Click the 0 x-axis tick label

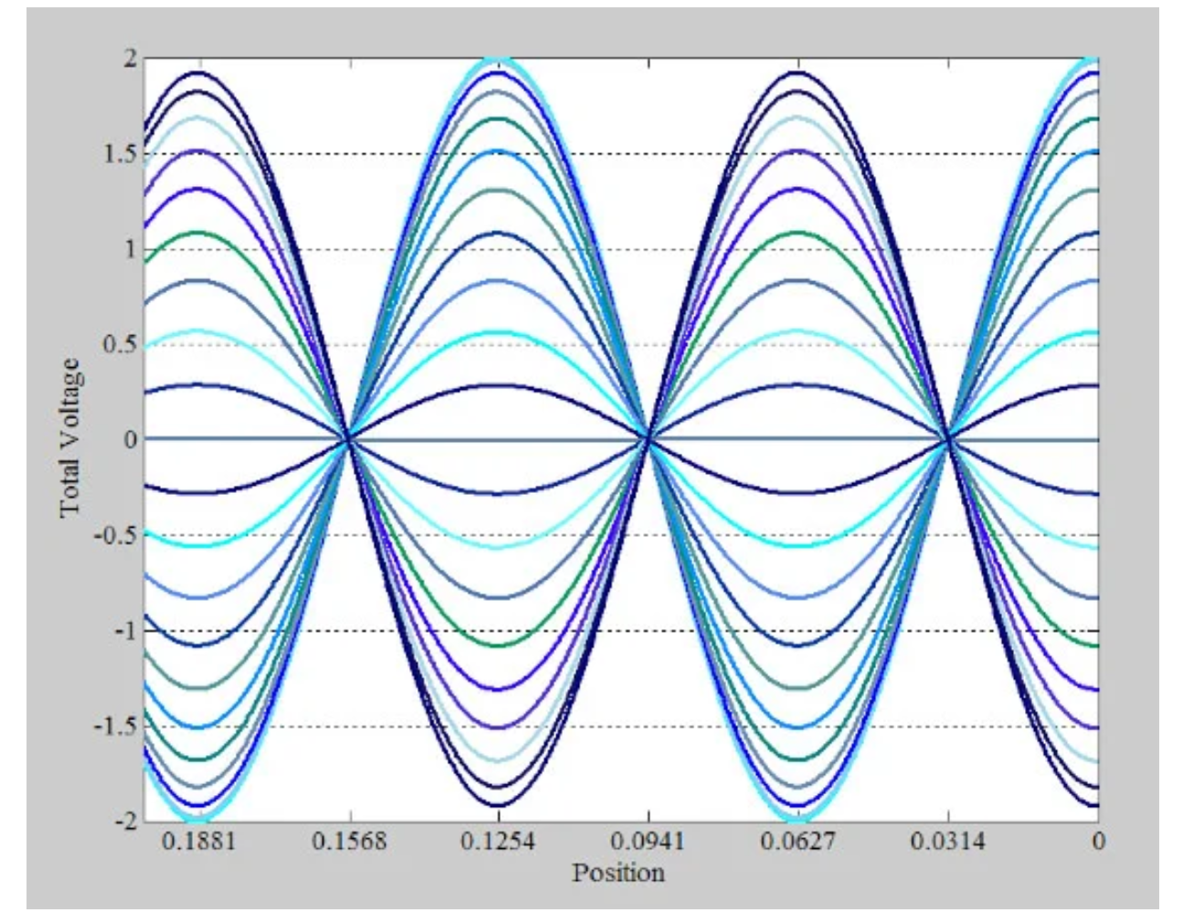[x=1098, y=842]
